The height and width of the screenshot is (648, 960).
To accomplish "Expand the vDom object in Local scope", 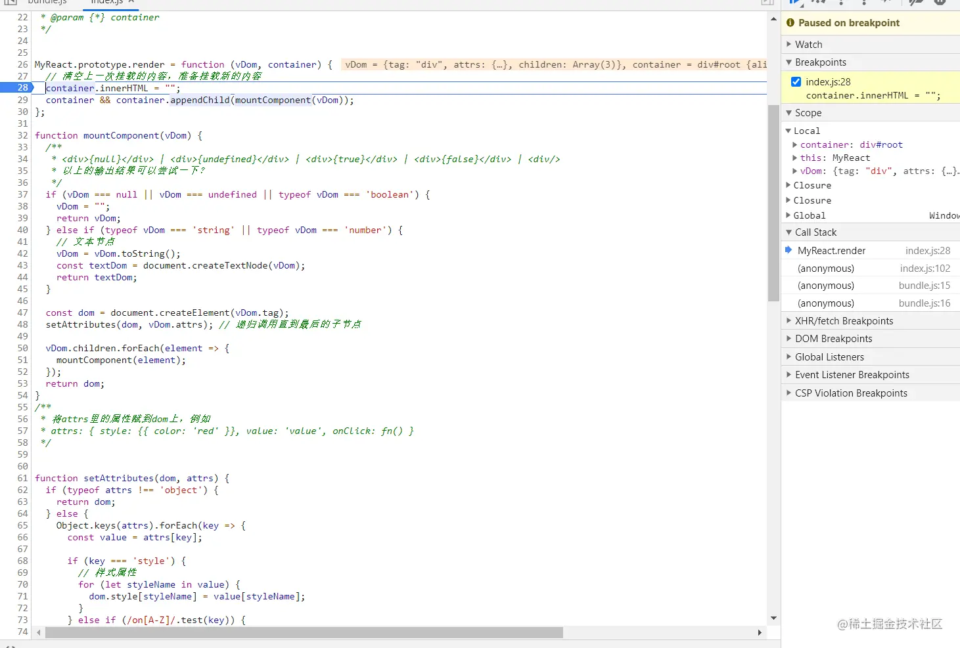I will tap(795, 171).
